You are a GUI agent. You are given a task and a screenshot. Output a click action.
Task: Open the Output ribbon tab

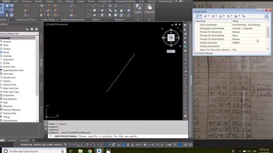coord(81,1)
